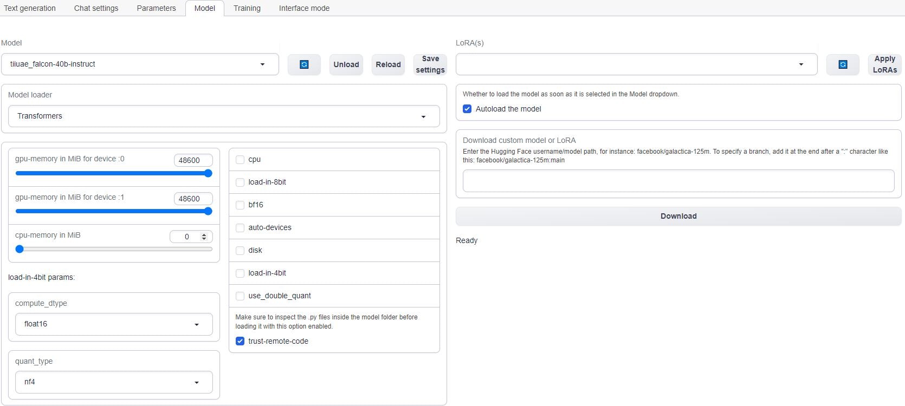Screen dimensions: 905x406
Task: Expand the Transformers model loader dropdown
Action: pos(224,116)
